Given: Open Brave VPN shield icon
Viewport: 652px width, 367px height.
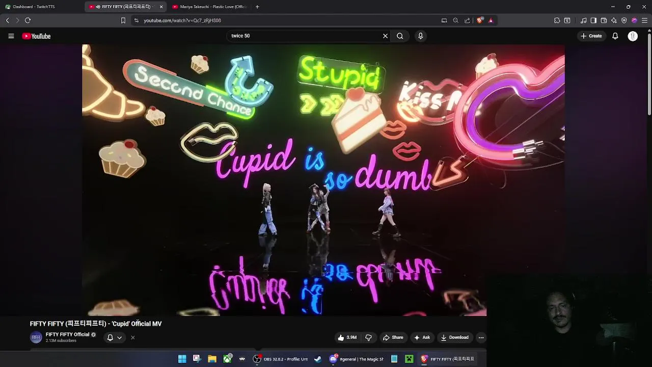Looking at the screenshot, I should point(624,20).
